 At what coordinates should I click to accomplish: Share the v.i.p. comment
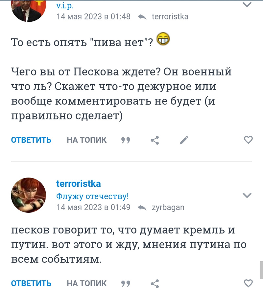click(x=155, y=140)
